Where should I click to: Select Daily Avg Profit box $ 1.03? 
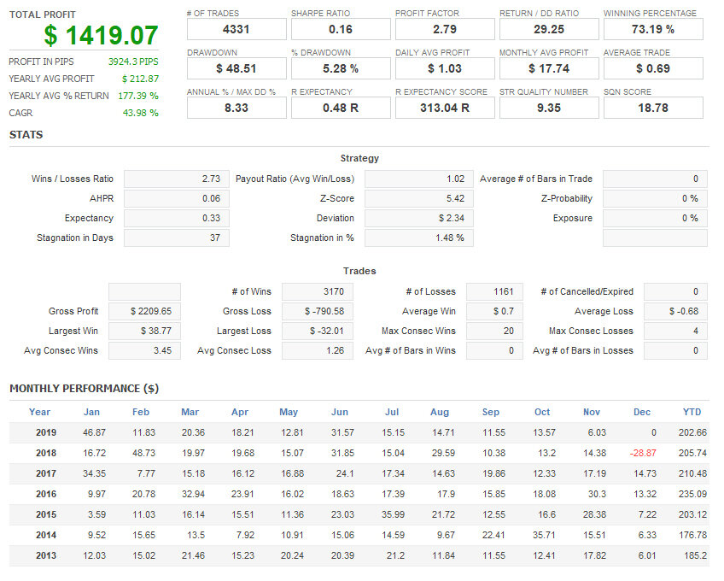tap(445, 68)
